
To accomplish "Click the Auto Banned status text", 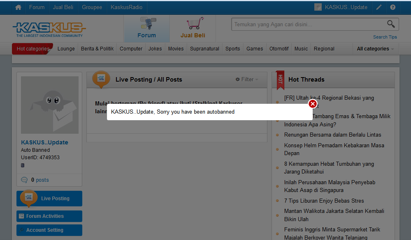I will (x=35, y=150).
